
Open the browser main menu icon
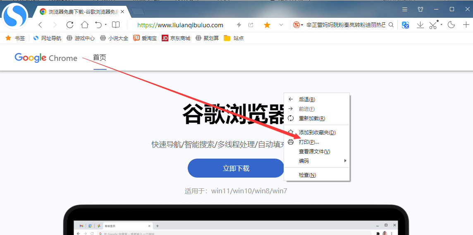(x=405, y=9)
